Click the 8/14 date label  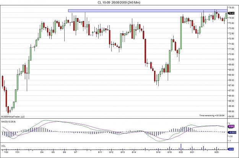tap(134, 152)
